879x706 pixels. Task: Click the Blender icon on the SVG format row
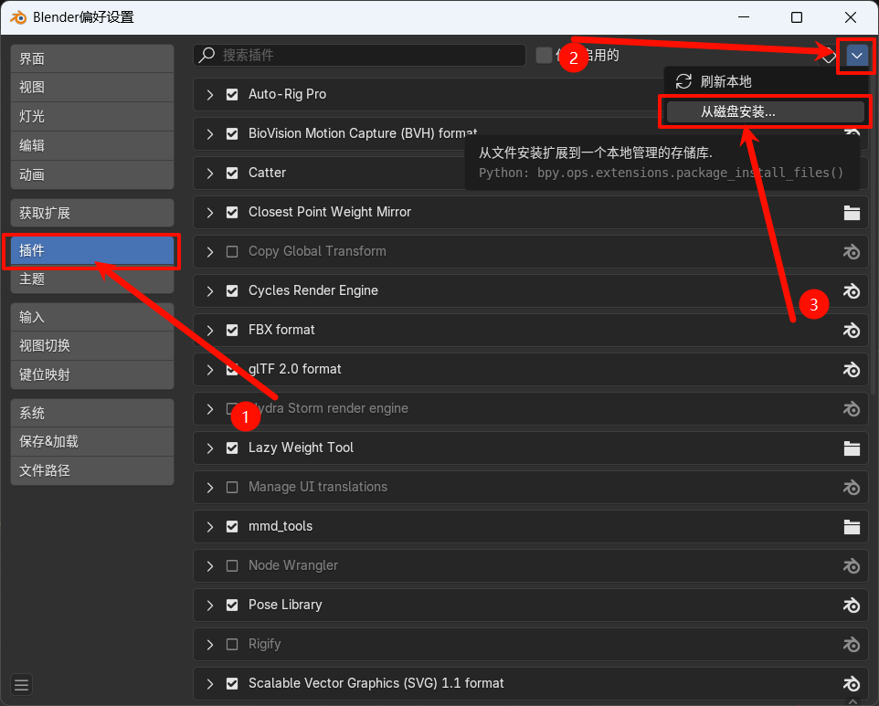(852, 683)
